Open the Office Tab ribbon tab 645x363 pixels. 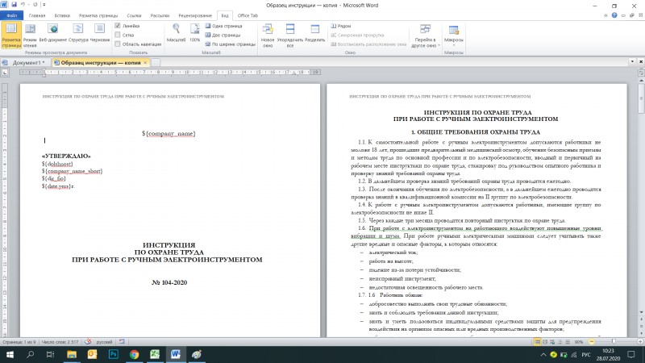248,15
